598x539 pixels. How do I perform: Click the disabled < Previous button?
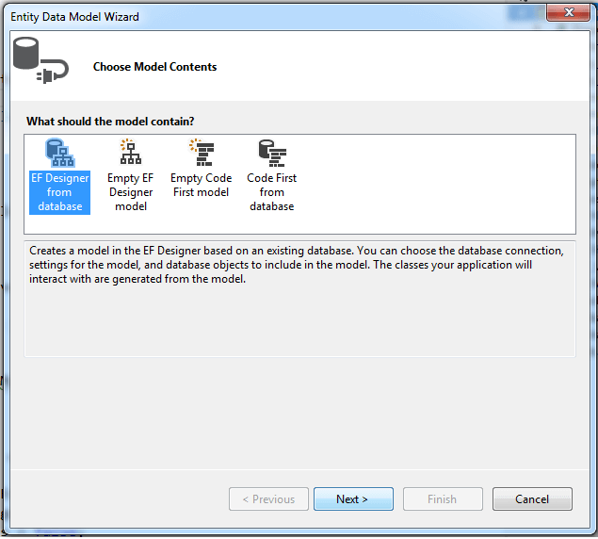268,498
